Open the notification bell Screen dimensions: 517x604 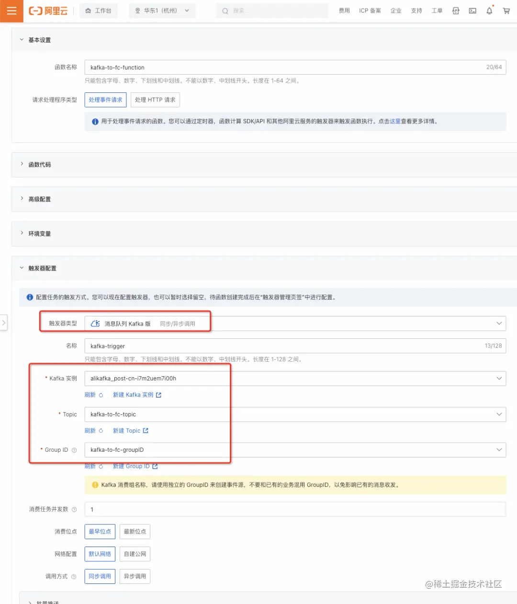click(x=489, y=11)
